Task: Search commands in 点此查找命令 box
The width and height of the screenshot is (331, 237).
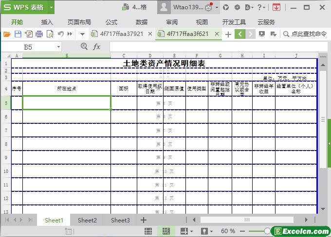Action: coord(305,34)
